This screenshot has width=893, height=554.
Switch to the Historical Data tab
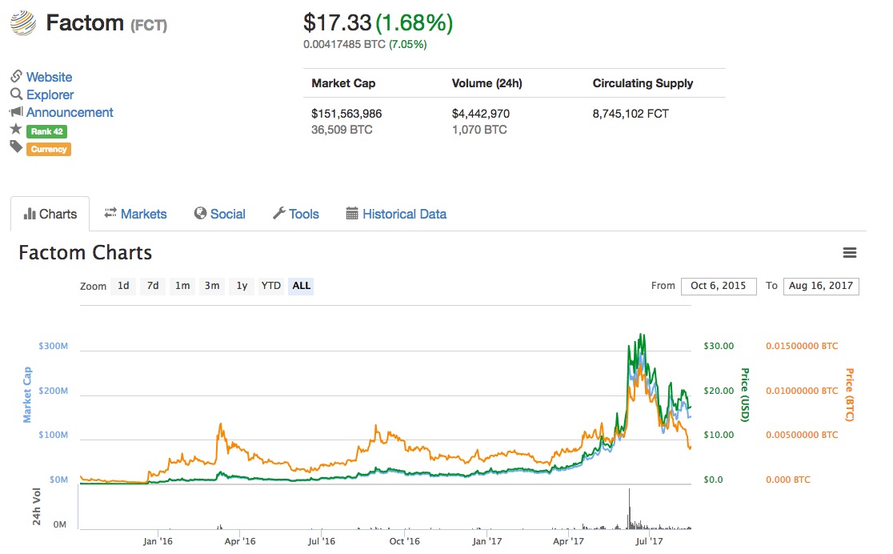[396, 214]
